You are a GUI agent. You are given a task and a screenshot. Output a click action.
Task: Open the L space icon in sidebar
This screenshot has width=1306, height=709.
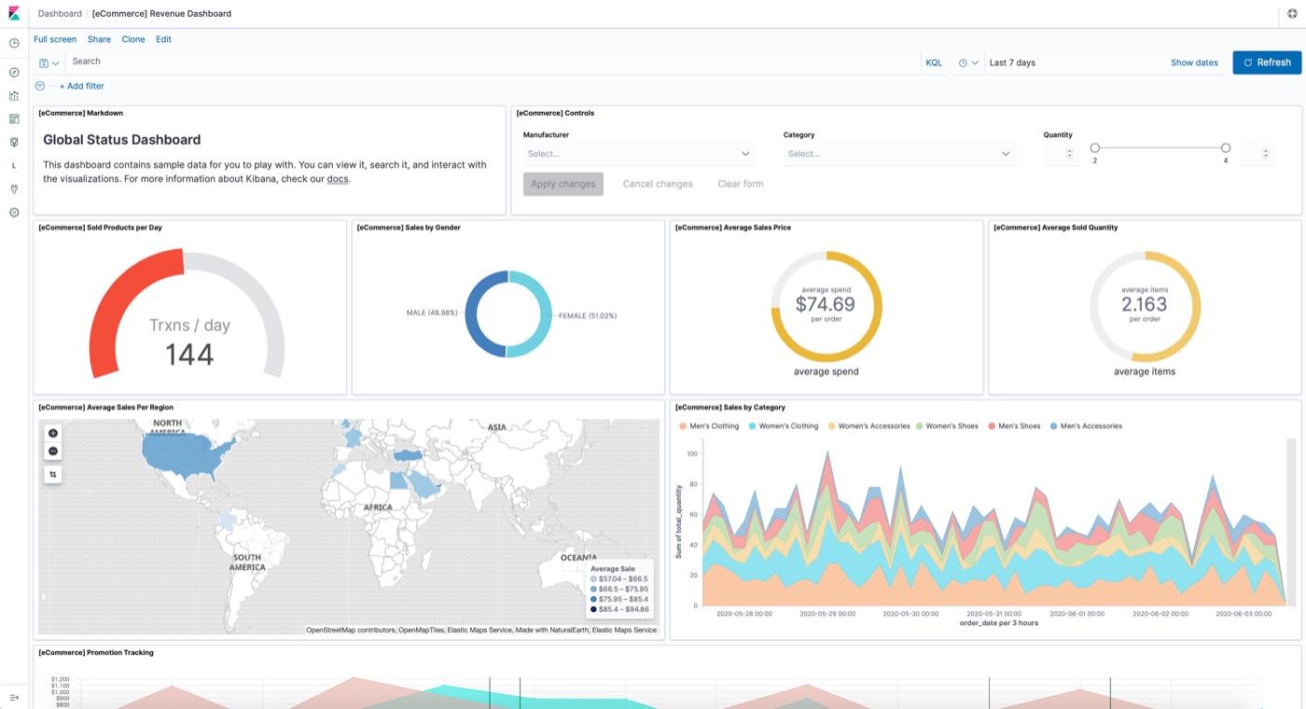(x=14, y=165)
